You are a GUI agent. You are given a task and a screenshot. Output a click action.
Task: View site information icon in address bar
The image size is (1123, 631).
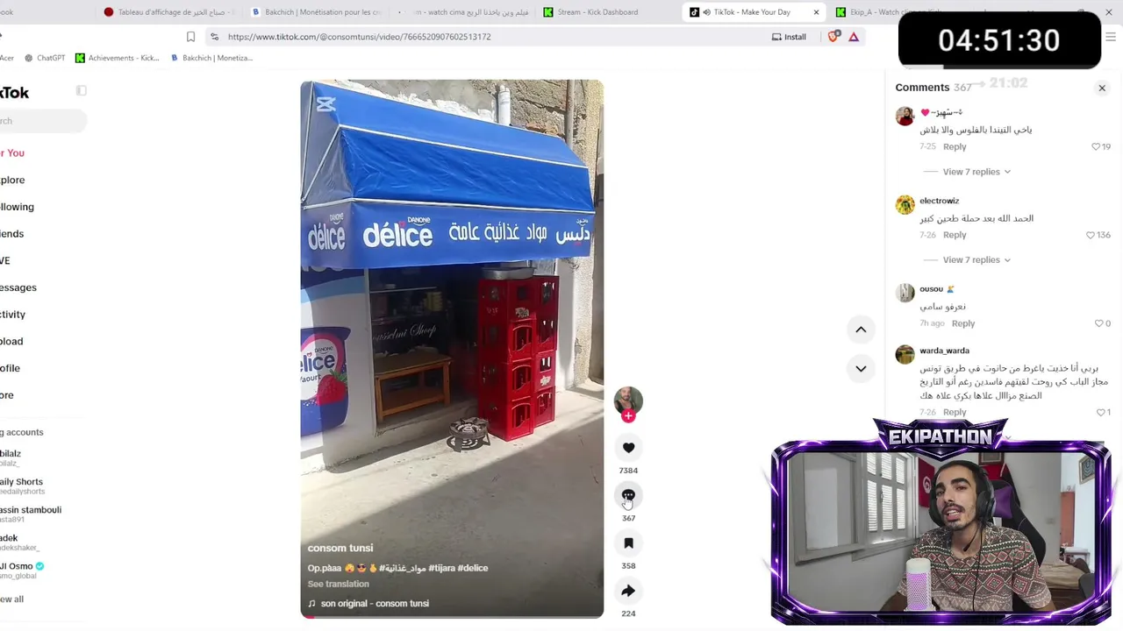[214, 37]
